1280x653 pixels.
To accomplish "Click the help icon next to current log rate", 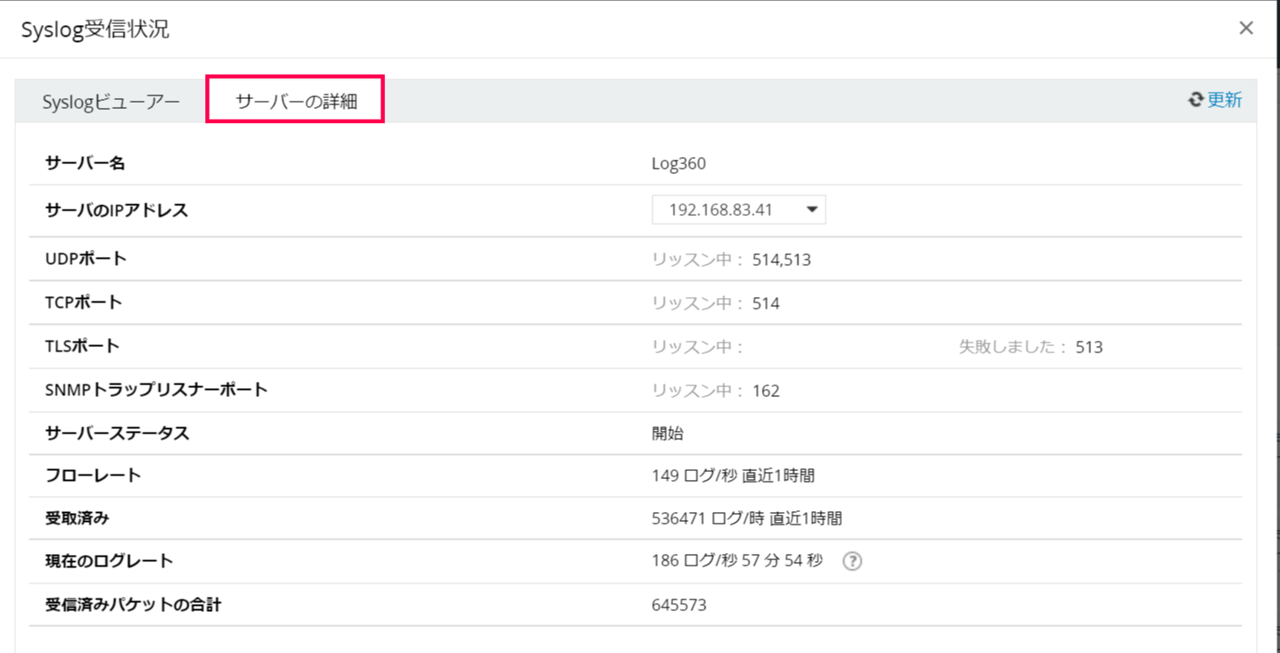I will [x=852, y=561].
